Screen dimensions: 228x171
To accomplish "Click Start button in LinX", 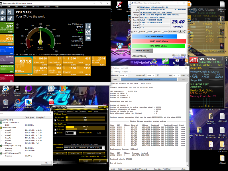I will tap(115, 79).
